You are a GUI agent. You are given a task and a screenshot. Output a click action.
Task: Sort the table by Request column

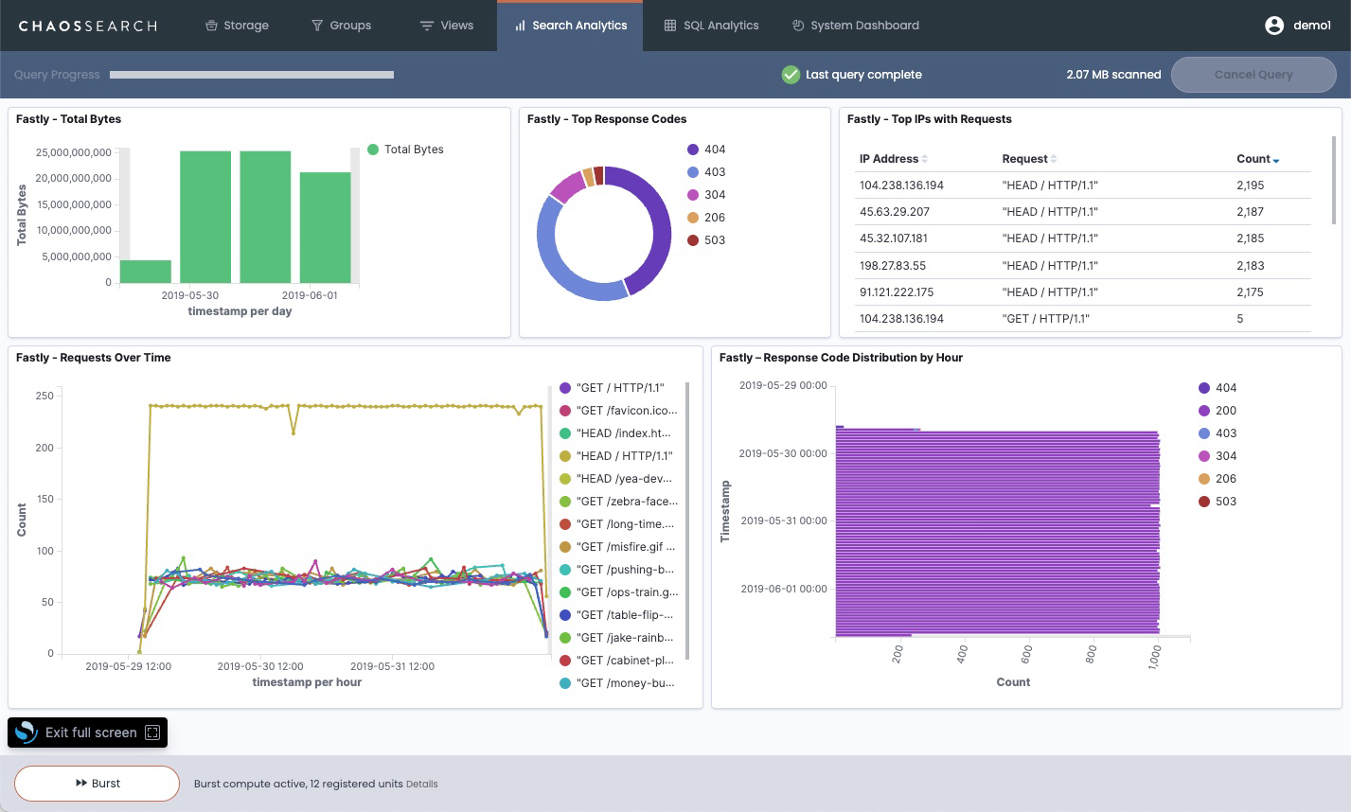(1028, 158)
